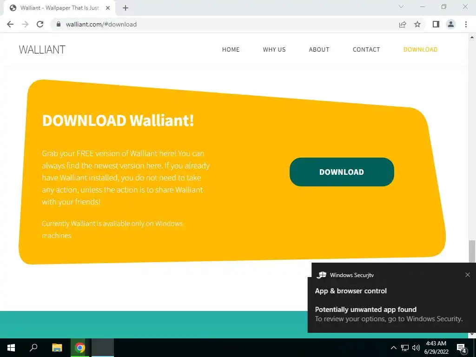Click 'App & browser control' notification title
476x357 pixels.
click(x=350, y=291)
